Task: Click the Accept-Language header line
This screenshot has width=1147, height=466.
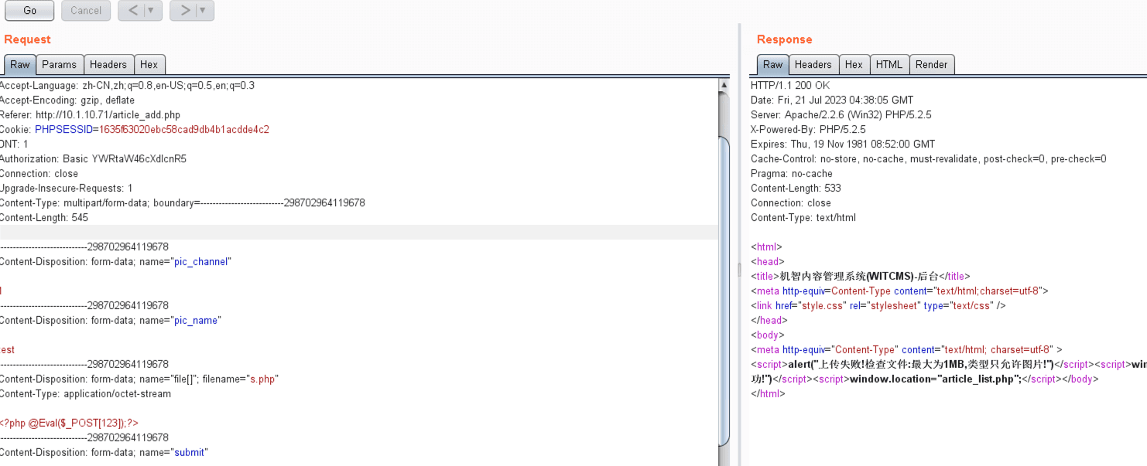Action: pos(127,86)
